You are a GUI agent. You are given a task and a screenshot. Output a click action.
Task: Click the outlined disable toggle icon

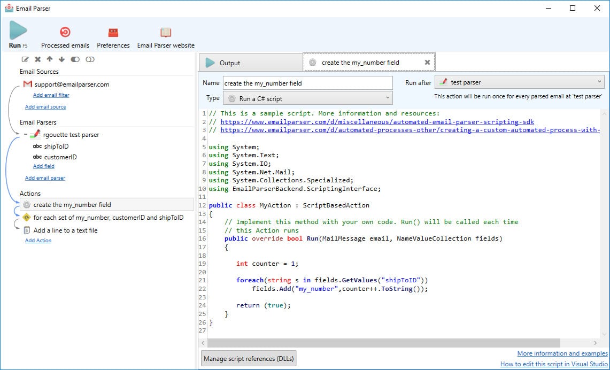(x=90, y=59)
